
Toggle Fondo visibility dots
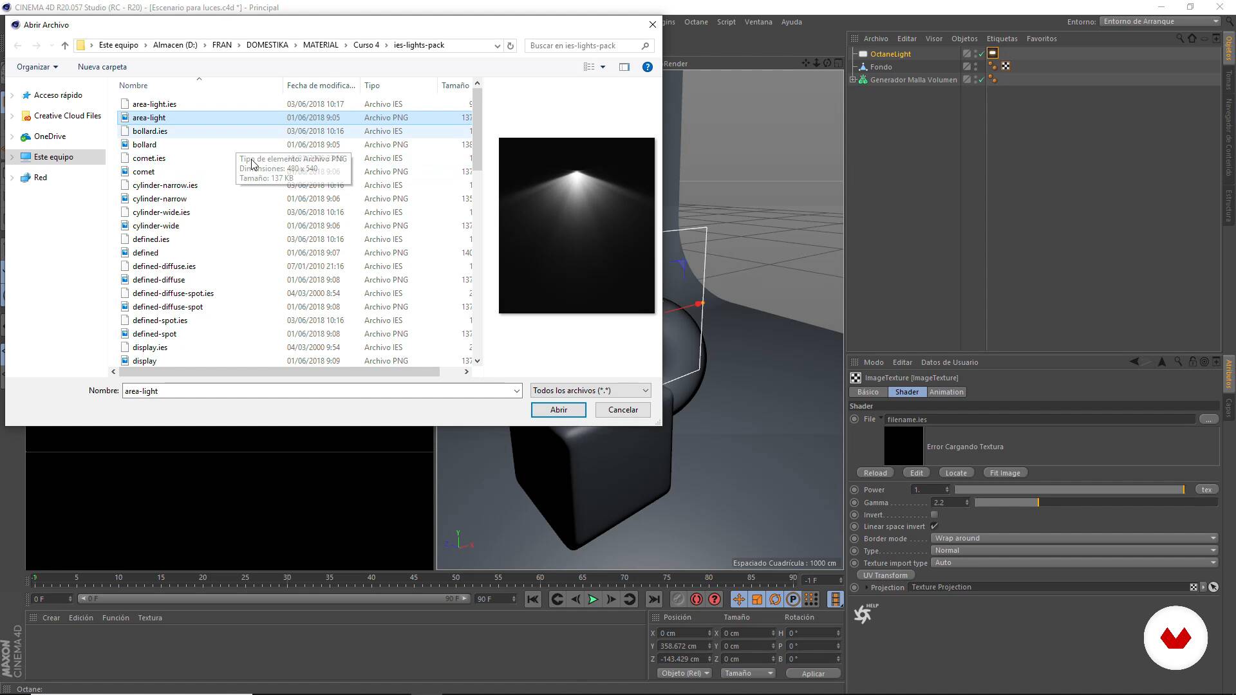(976, 67)
